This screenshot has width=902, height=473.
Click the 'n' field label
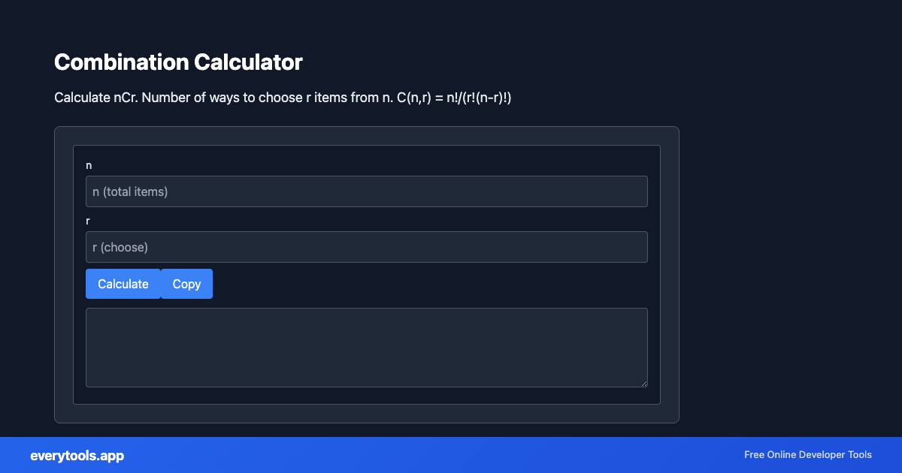click(88, 164)
